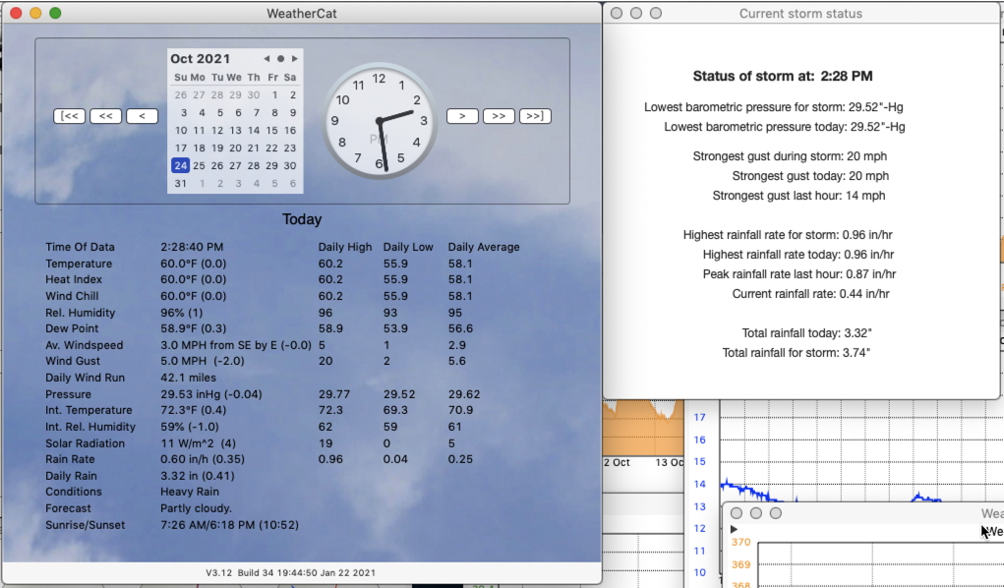This screenshot has height=588, width=1004.
Task: Click Wind Gust value 5.0 MPH (-2.0)
Action: click(203, 361)
